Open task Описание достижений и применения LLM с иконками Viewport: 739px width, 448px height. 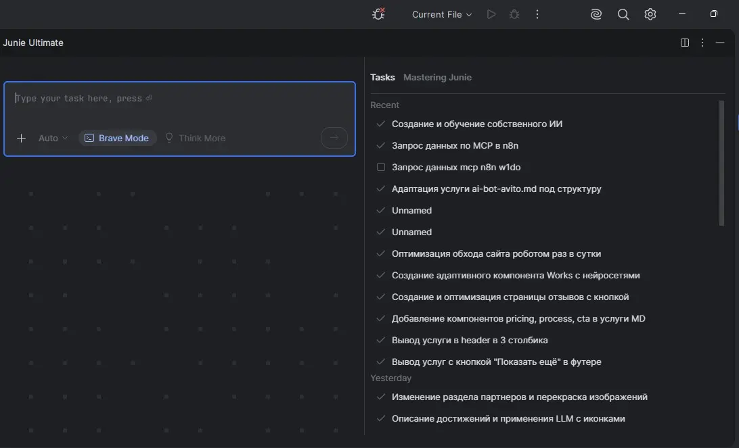pyautogui.click(x=508, y=418)
